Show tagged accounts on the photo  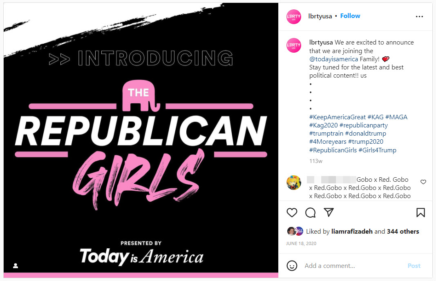point(16,266)
